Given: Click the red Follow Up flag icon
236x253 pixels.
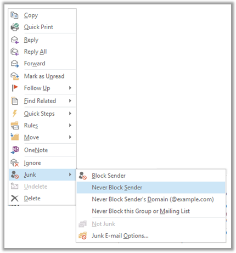Looking at the screenshot, I should coord(15,88).
